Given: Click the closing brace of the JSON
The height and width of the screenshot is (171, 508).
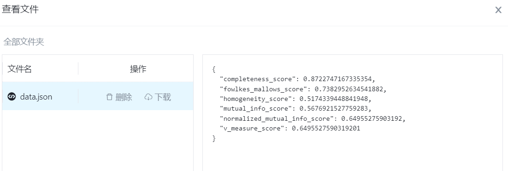Looking at the screenshot, I should (x=214, y=138).
